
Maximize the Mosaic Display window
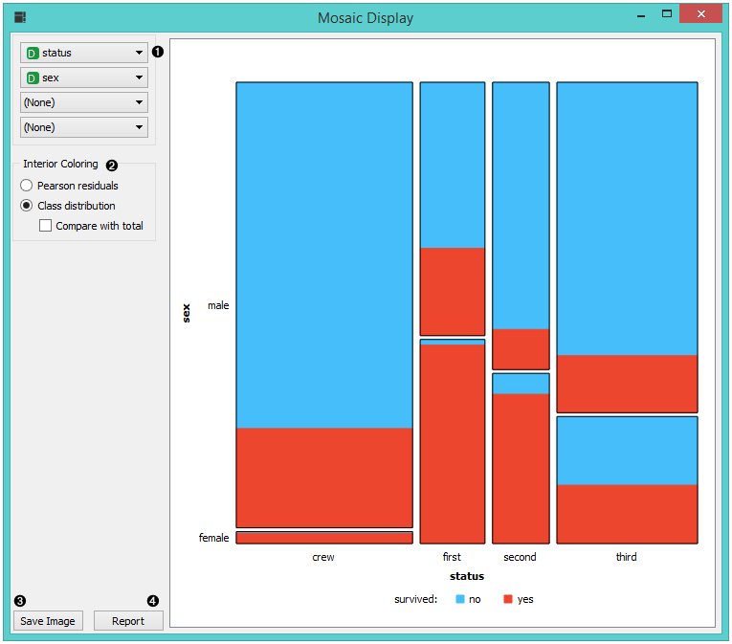pyautogui.click(x=666, y=15)
